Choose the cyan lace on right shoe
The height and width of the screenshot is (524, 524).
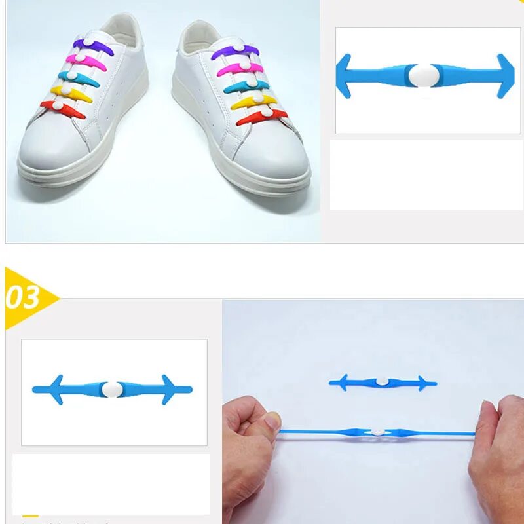coord(246,86)
